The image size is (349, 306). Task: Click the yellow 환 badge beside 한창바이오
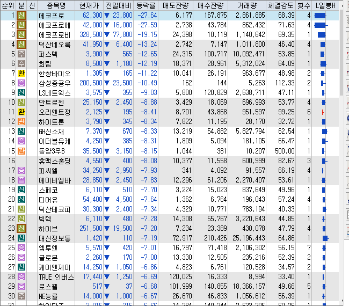coord(21,73)
